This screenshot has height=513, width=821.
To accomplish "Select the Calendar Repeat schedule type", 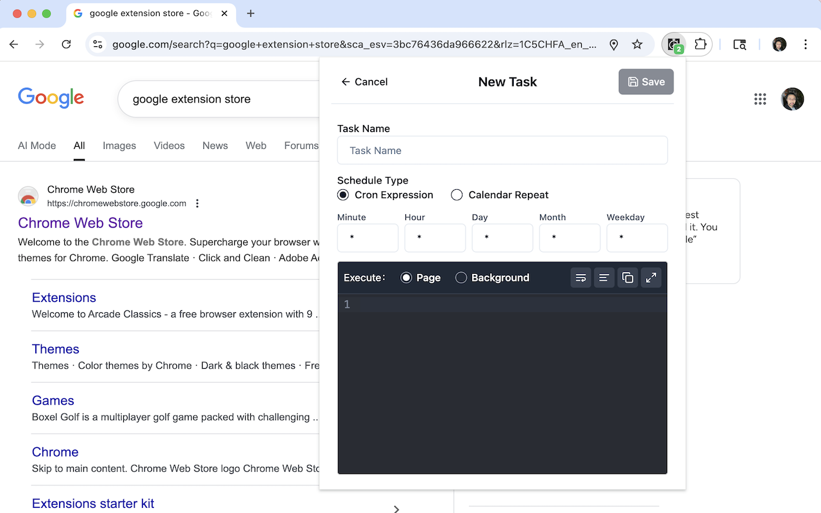I will 456,194.
